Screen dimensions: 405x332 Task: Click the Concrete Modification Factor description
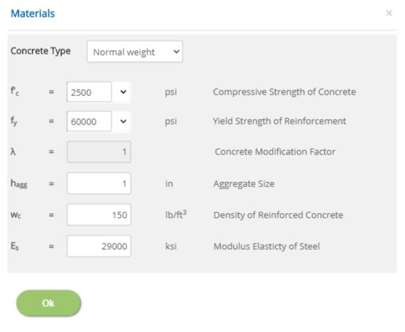pyautogui.click(x=275, y=152)
